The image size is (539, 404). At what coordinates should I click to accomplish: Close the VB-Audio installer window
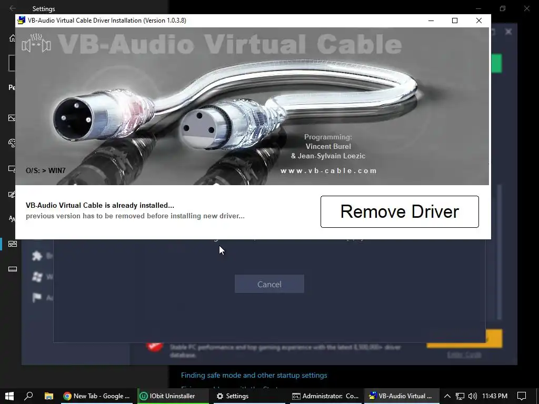pos(479,21)
